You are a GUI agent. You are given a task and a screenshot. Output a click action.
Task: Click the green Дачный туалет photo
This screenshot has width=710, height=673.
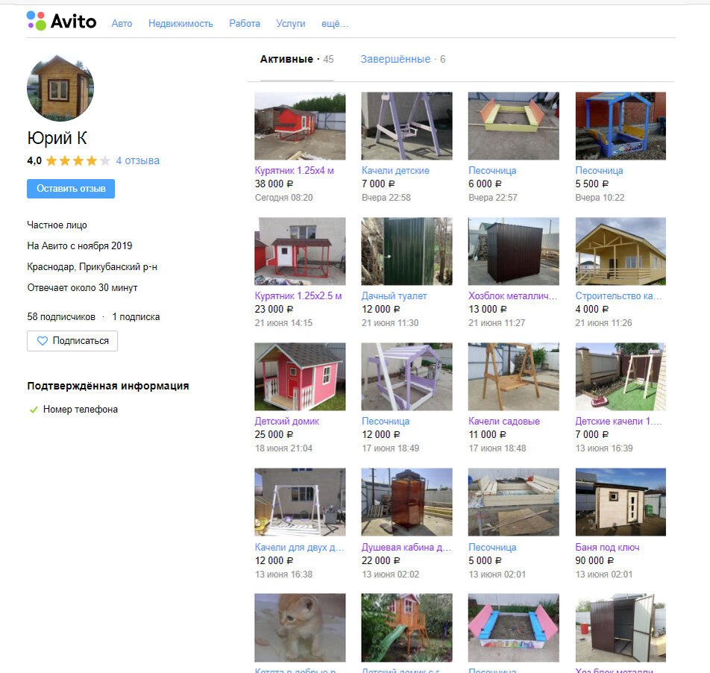(406, 251)
